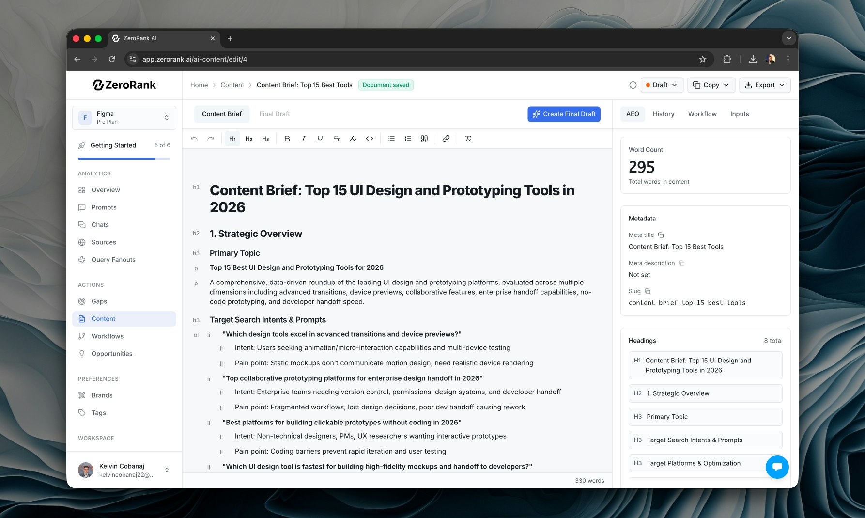The width and height of the screenshot is (865, 518).
Task: Copy the Meta title value
Action: (x=661, y=235)
